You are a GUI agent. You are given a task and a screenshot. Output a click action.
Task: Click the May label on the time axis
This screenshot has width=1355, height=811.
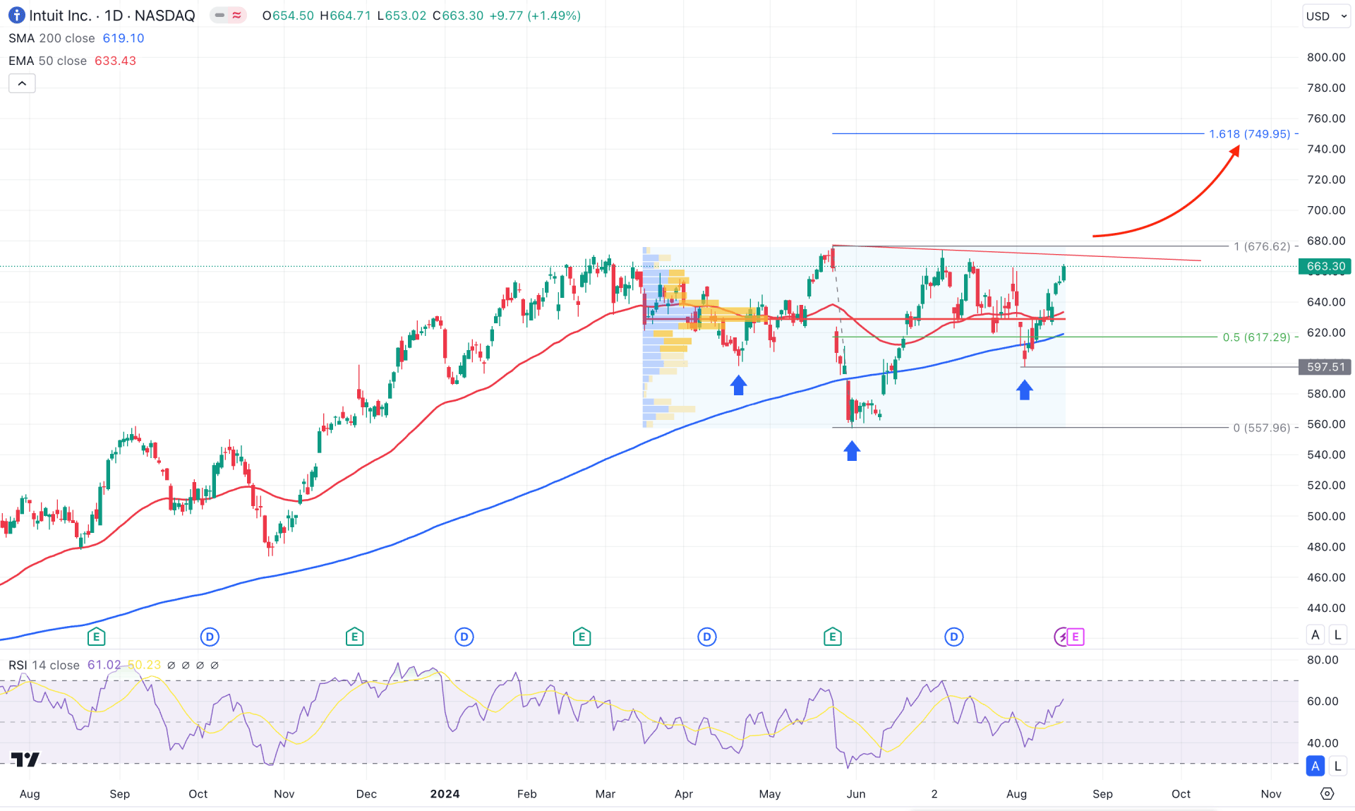770,794
